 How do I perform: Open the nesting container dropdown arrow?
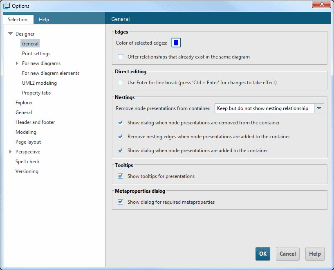click(319, 108)
